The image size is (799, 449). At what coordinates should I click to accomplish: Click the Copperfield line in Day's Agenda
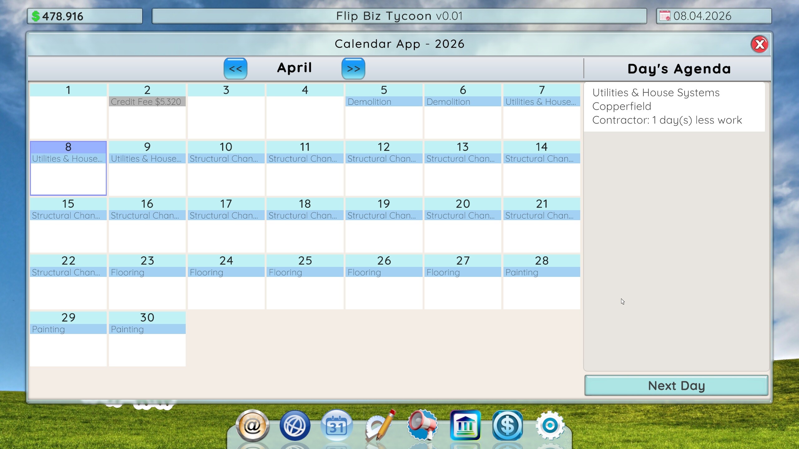[621, 106]
